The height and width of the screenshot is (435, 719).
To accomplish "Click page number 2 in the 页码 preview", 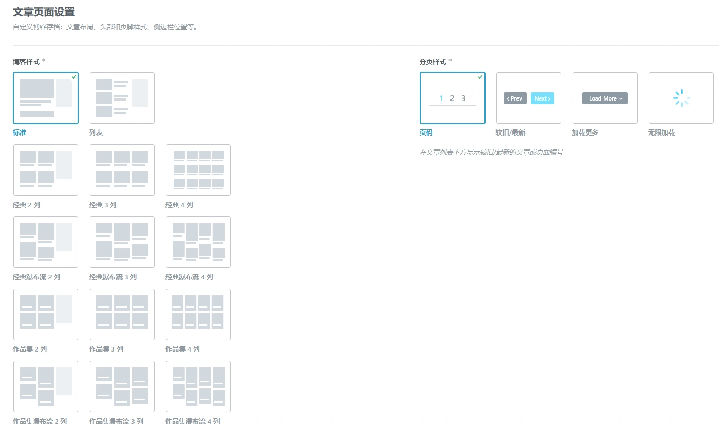I will [x=452, y=98].
